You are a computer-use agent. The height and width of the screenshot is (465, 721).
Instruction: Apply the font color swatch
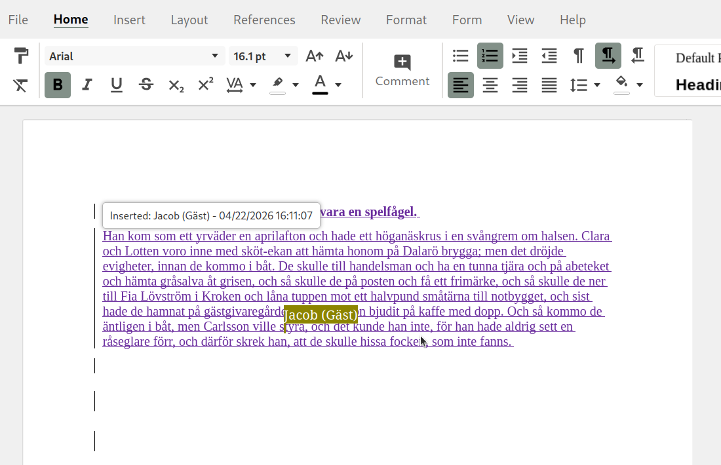click(x=320, y=84)
